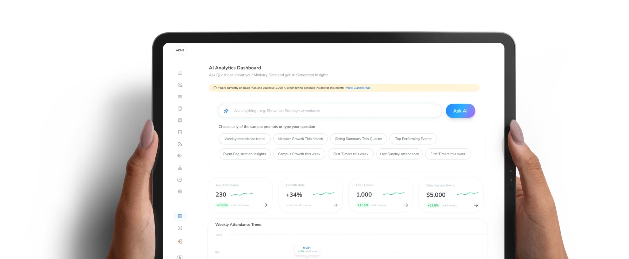This screenshot has width=629, height=259.
Task: Click the ACME logo badge
Action: point(180,50)
